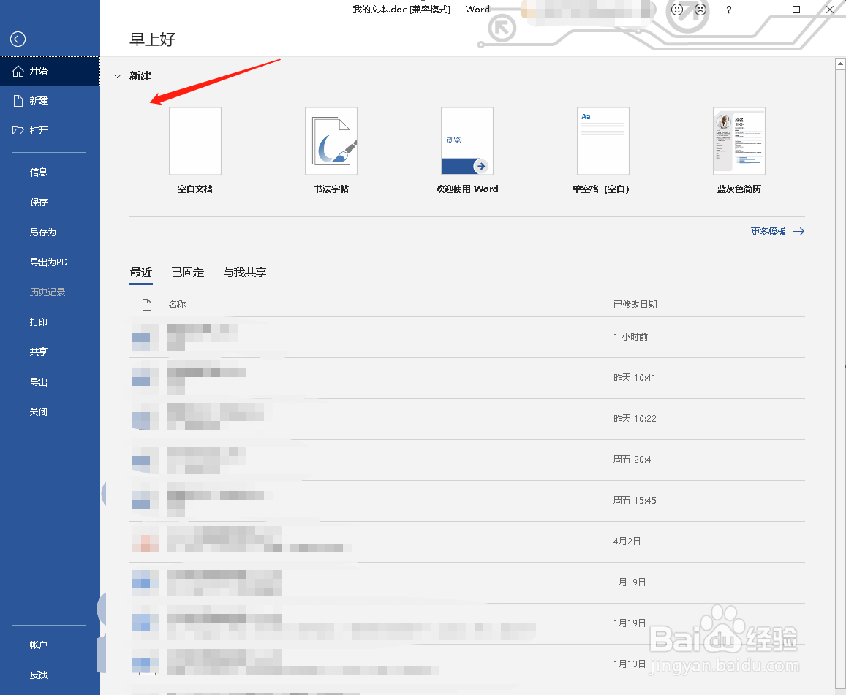Click the scrollbar up arrow

click(x=840, y=64)
